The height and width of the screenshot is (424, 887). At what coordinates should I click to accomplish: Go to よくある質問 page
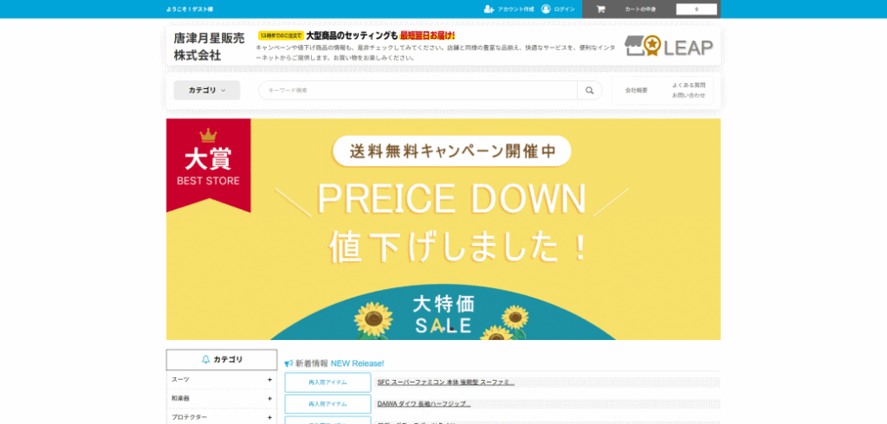(x=689, y=85)
